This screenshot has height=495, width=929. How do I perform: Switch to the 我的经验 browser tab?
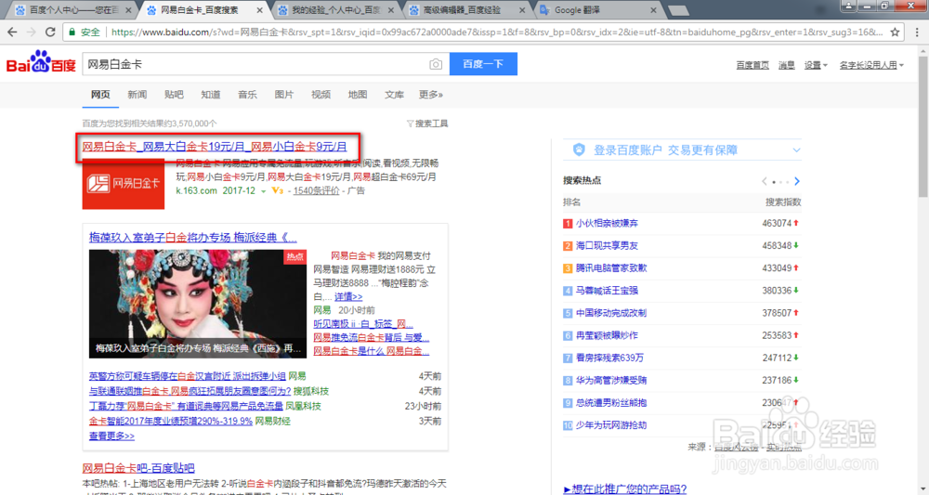pyautogui.click(x=336, y=10)
